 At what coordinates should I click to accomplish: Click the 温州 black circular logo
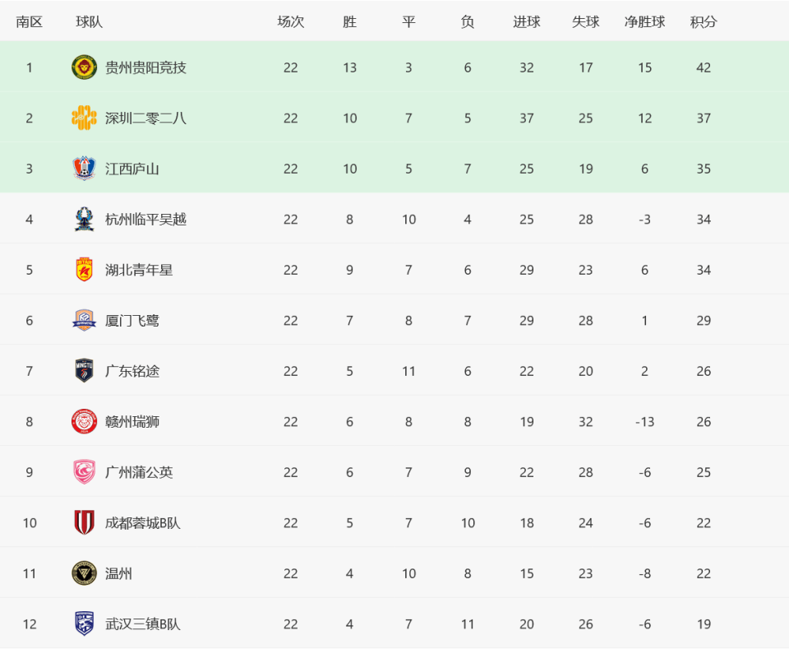coord(84,573)
